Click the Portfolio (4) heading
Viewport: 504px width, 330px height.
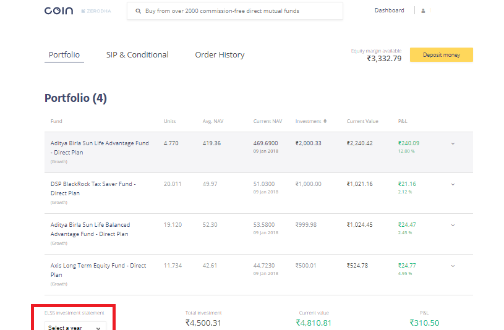75,98
